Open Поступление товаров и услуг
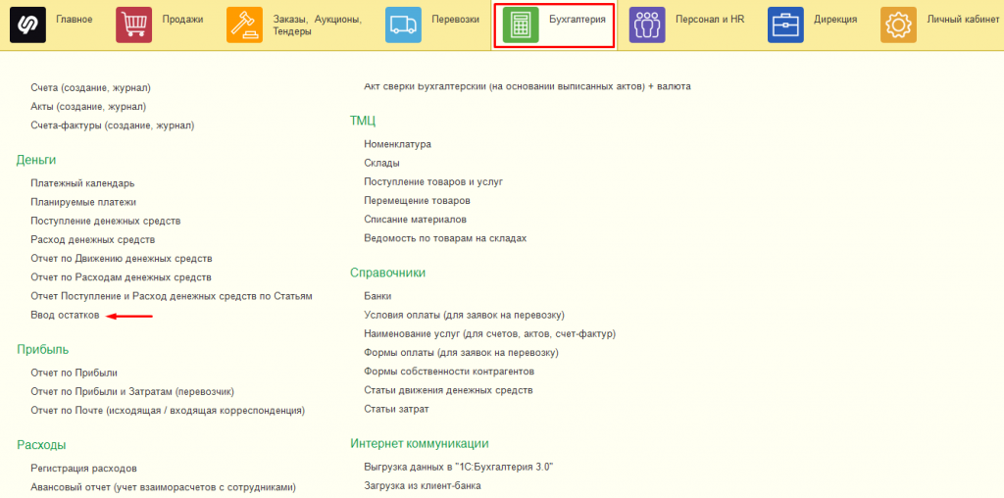The height and width of the screenshot is (498, 1004). 433,182
